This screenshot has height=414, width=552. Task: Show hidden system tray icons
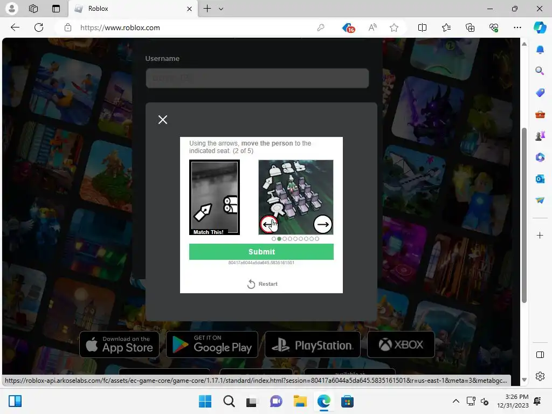(x=456, y=401)
